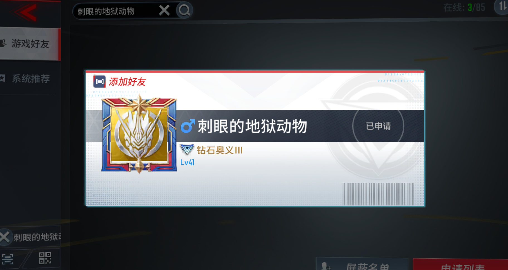Click the diamond rank badge icon
Viewport: 508px width, 270px height.
187,150
